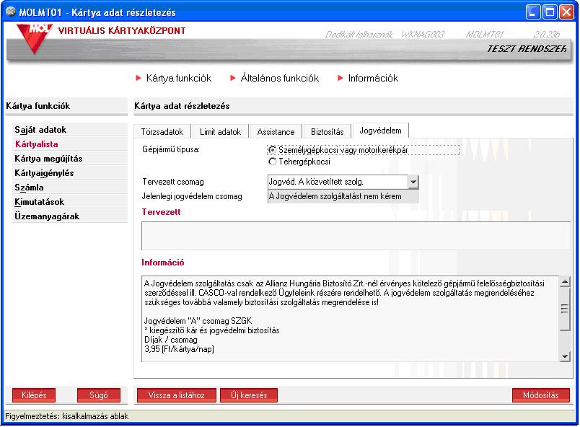This screenshot has height=427, width=580.
Task: Close the MOLMT01 window
Action: (x=566, y=12)
